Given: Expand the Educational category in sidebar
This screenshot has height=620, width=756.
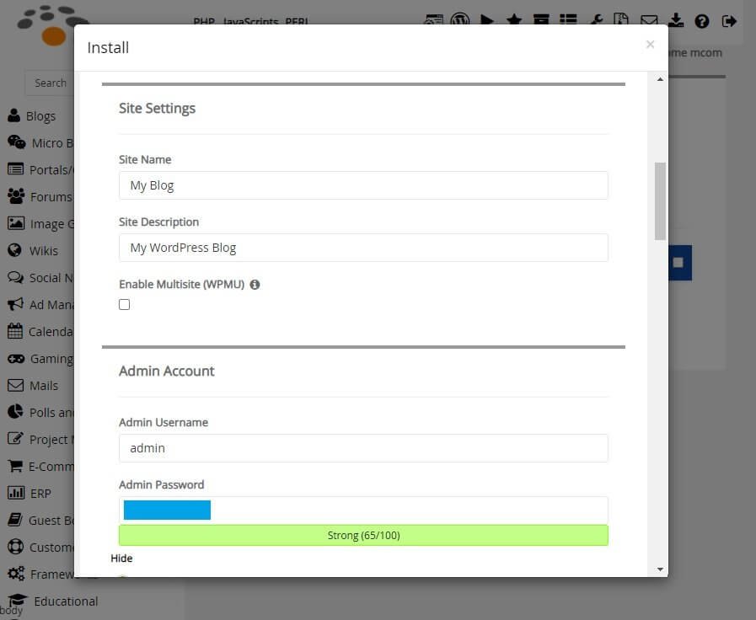Looking at the screenshot, I should pyautogui.click(x=53, y=601).
